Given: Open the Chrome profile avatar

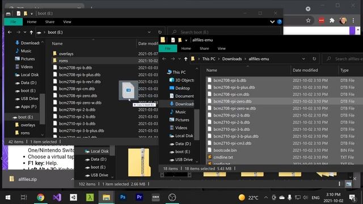Looking at the screenshot, I should 343,20.
